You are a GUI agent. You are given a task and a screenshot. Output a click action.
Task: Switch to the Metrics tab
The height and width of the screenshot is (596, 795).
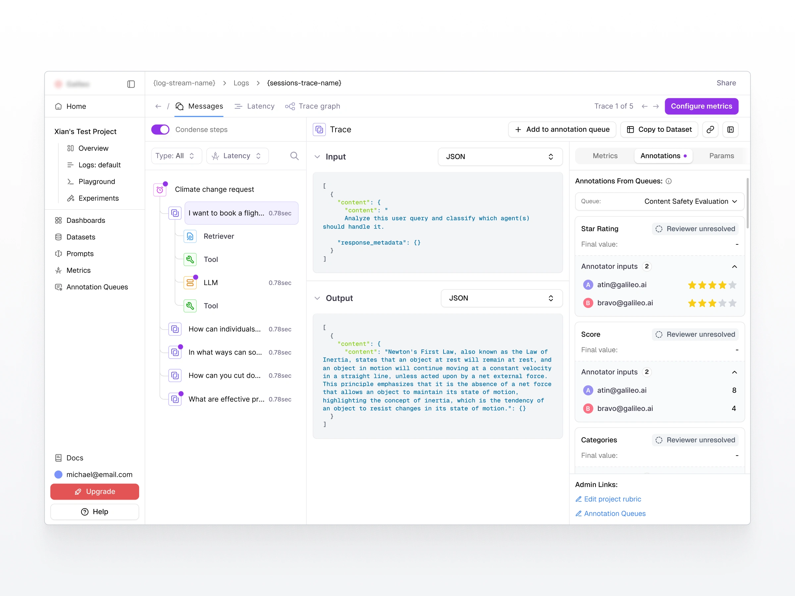coord(605,156)
